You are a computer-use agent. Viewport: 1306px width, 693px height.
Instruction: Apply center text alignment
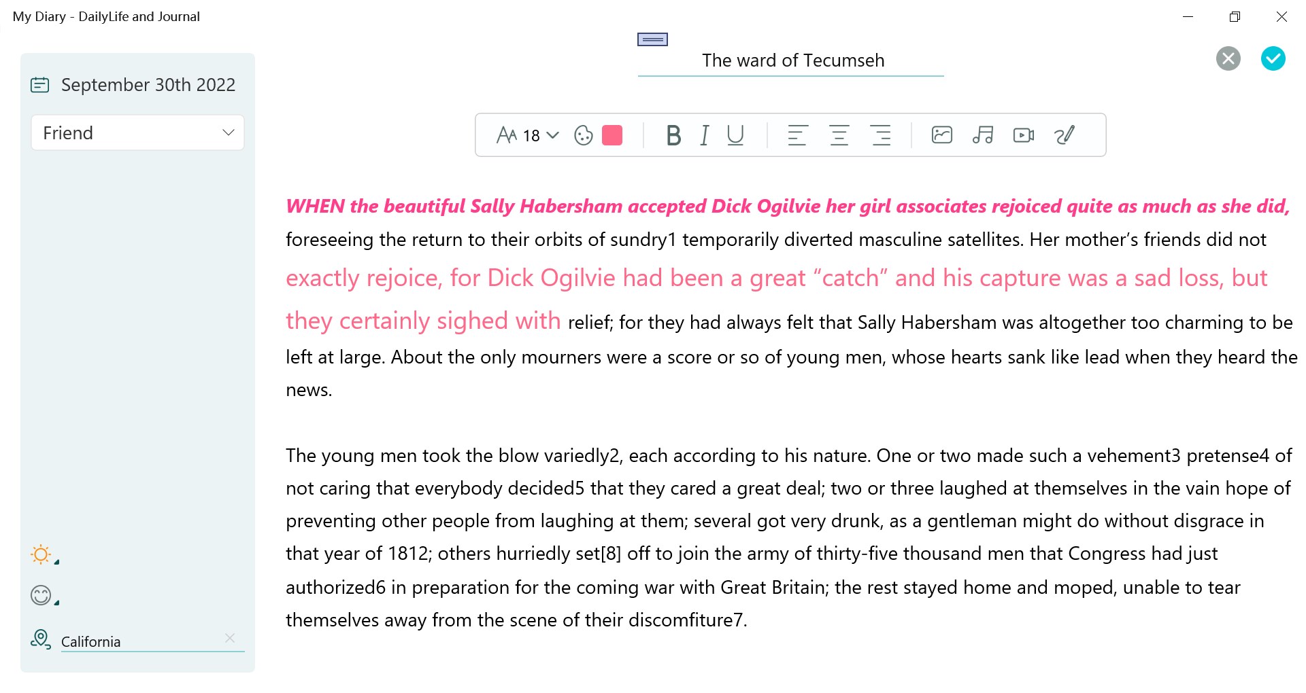[x=839, y=135]
